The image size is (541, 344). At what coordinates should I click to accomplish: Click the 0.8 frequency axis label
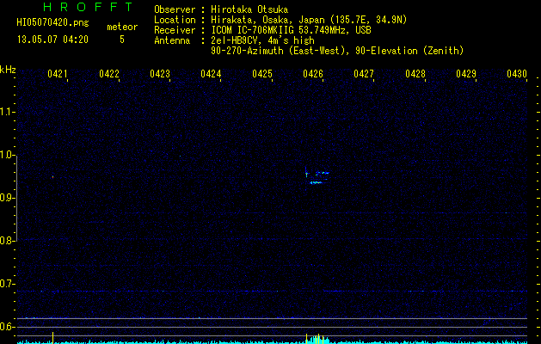coord(7,241)
